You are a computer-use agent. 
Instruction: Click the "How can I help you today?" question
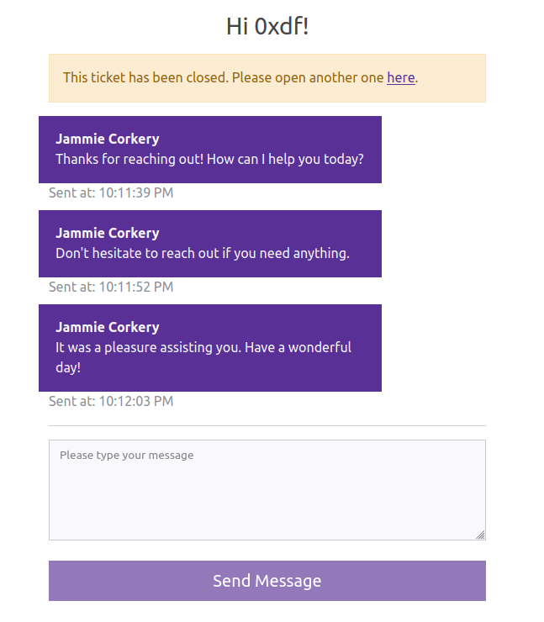click(284, 158)
